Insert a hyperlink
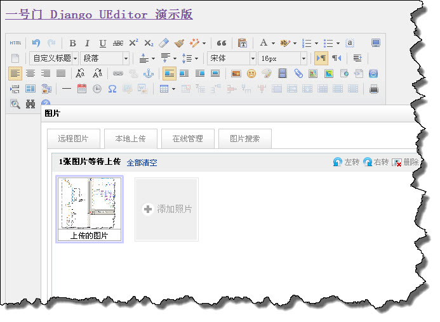 tap(118, 74)
